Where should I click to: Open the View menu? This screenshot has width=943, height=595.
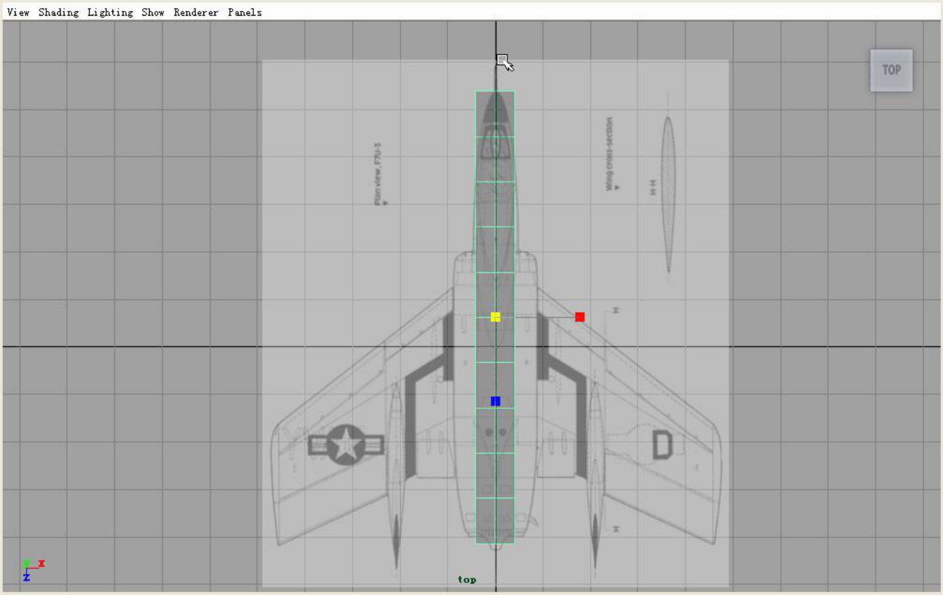(18, 12)
